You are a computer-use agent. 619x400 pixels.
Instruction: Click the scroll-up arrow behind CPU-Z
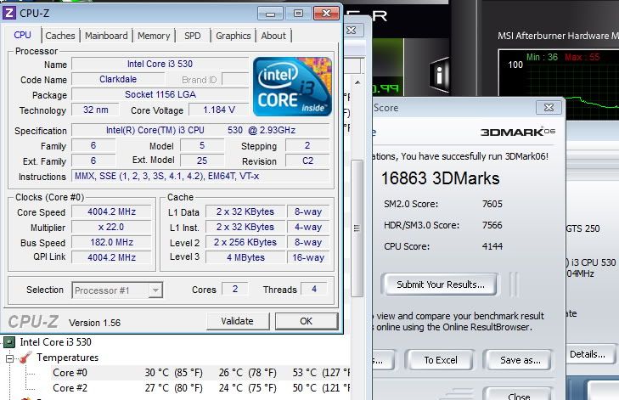(x=357, y=82)
